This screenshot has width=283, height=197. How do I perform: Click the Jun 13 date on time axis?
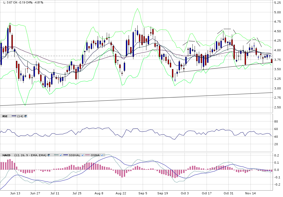(15, 193)
